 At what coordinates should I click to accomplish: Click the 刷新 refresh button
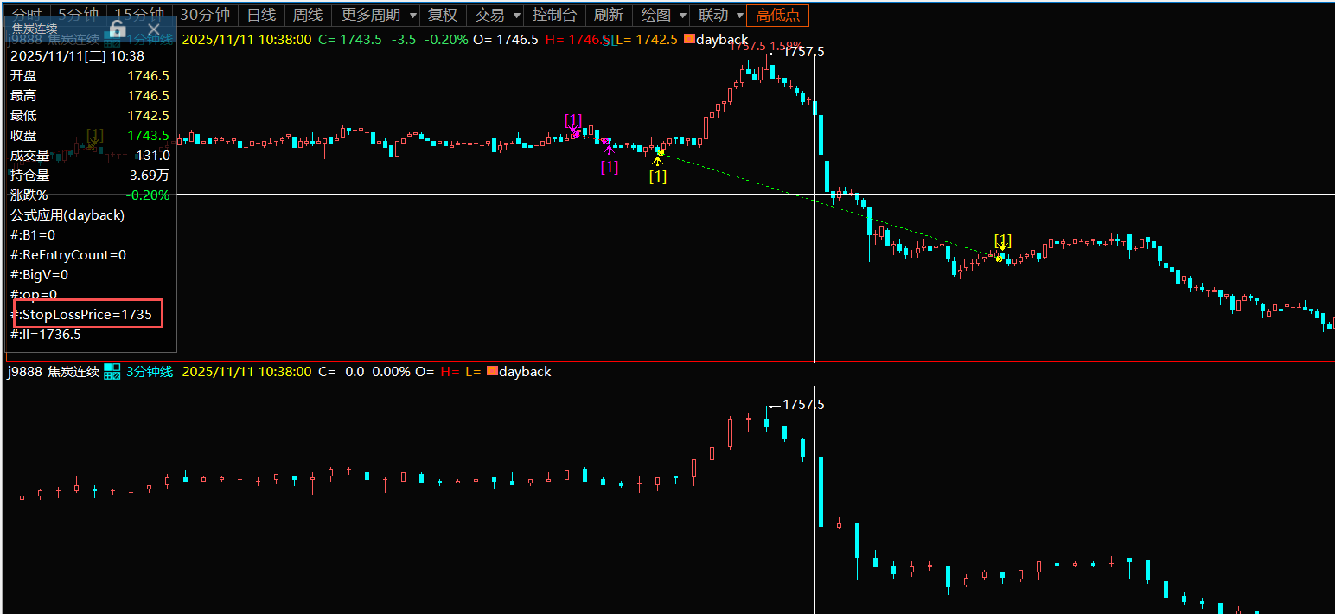point(609,15)
